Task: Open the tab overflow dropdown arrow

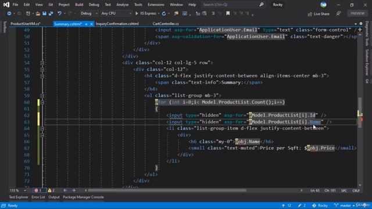Action: click(x=355, y=24)
